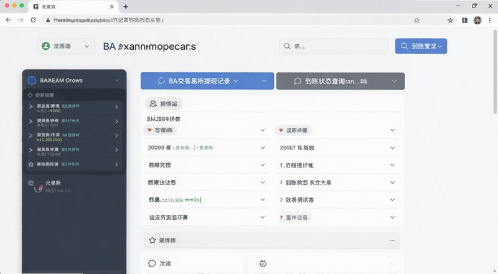
Task: Click the red hook arrow icon in sidebar
Action: coord(40,189)
